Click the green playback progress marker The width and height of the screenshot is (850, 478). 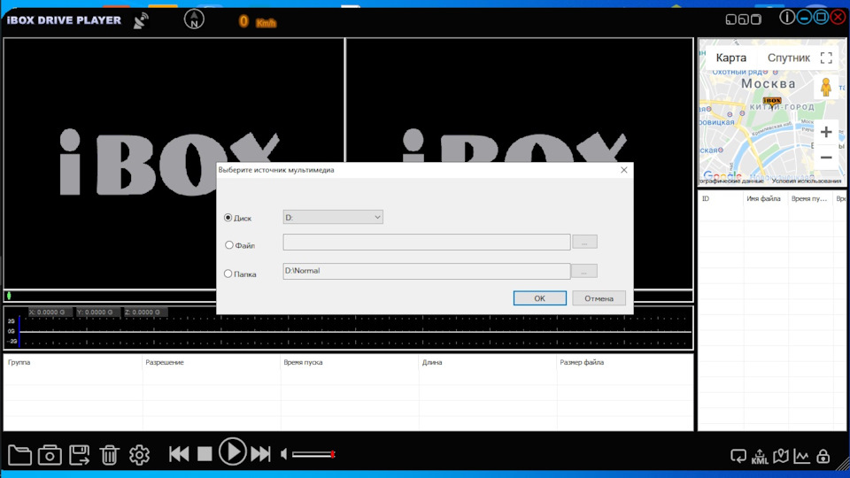[x=9, y=296]
